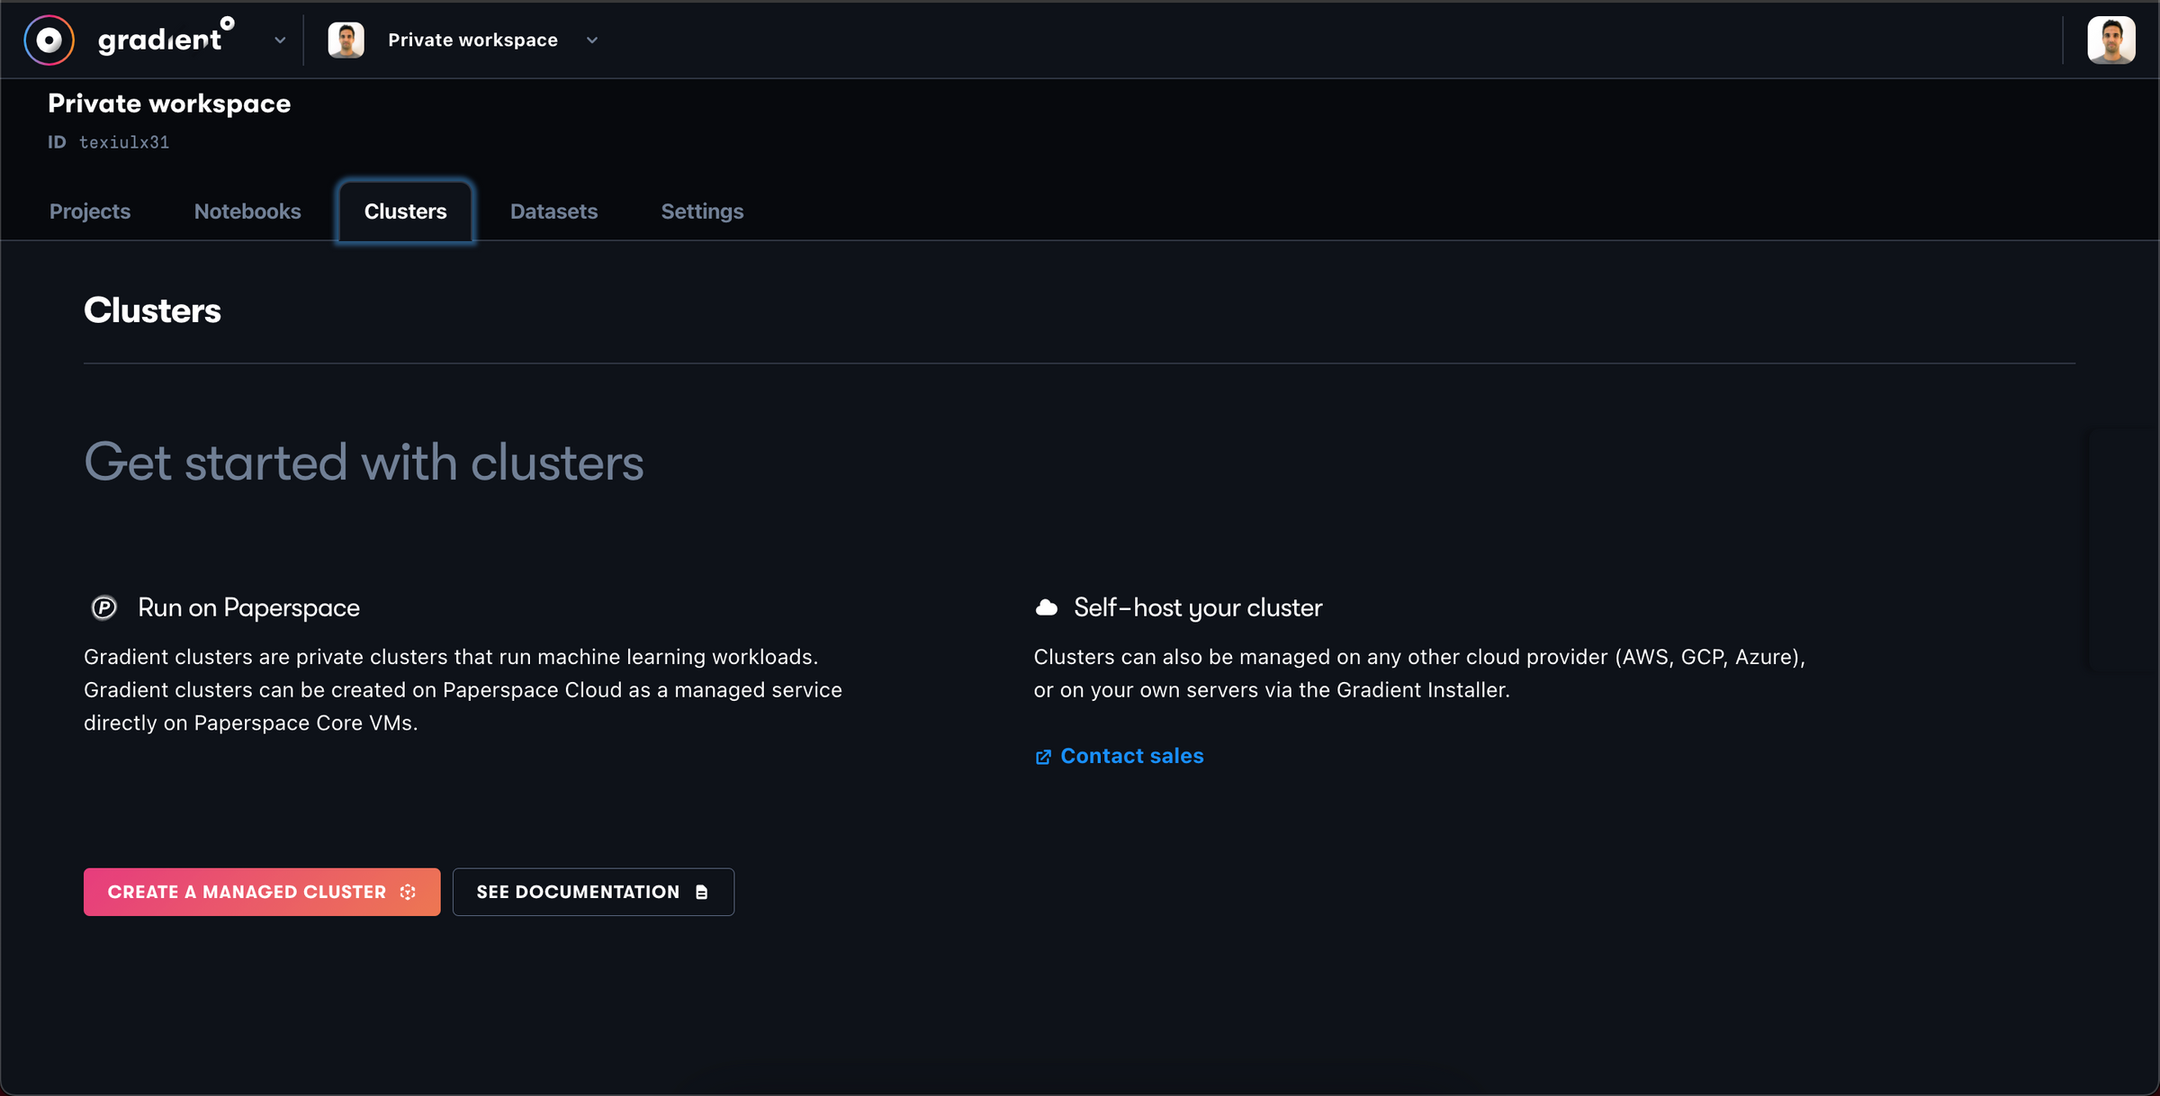
Task: Click Create a Managed Cluster button
Action: pyautogui.click(x=262, y=892)
